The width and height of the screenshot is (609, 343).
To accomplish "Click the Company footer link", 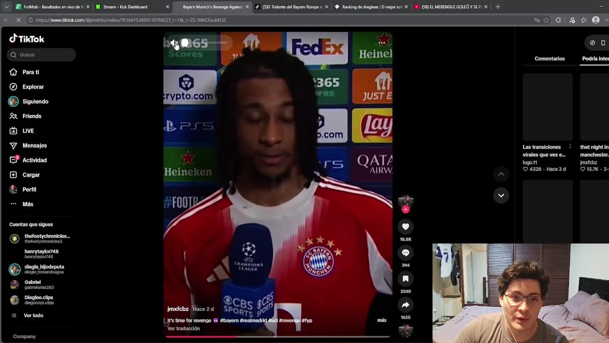I will pyautogui.click(x=24, y=336).
